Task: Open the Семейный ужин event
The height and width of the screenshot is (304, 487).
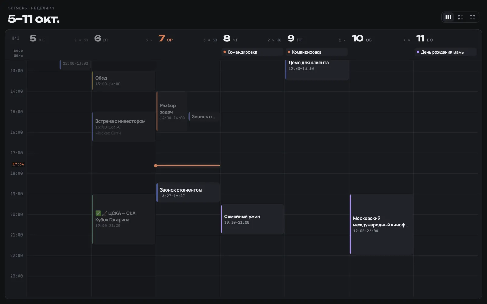Action: coord(252,219)
